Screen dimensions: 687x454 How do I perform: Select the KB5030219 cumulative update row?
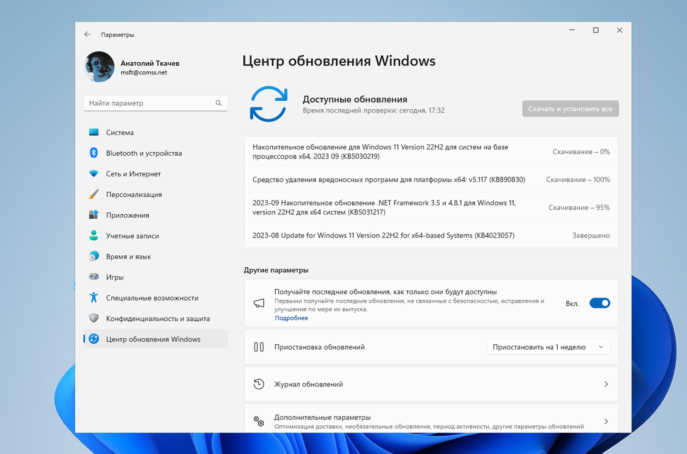pyautogui.click(x=431, y=151)
